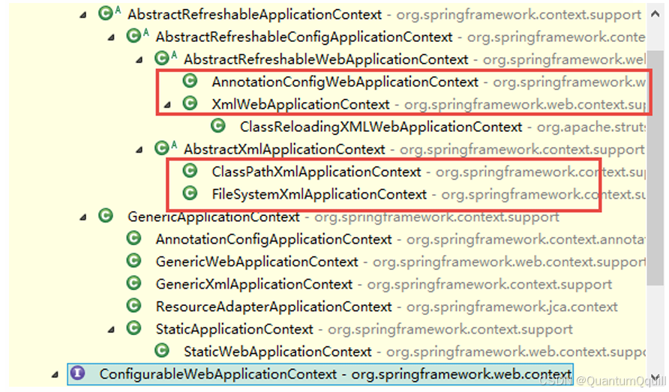Click the FileSystemXmlApplicationContext class icon

point(190,193)
